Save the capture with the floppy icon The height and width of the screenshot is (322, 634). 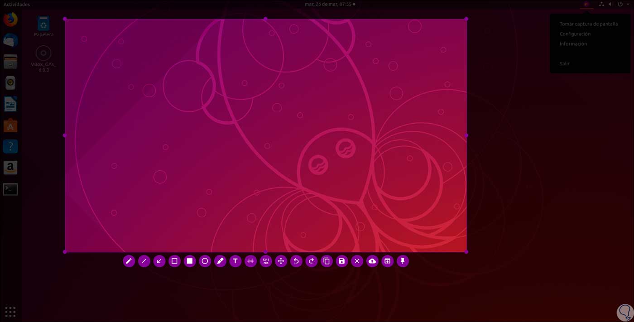click(342, 261)
